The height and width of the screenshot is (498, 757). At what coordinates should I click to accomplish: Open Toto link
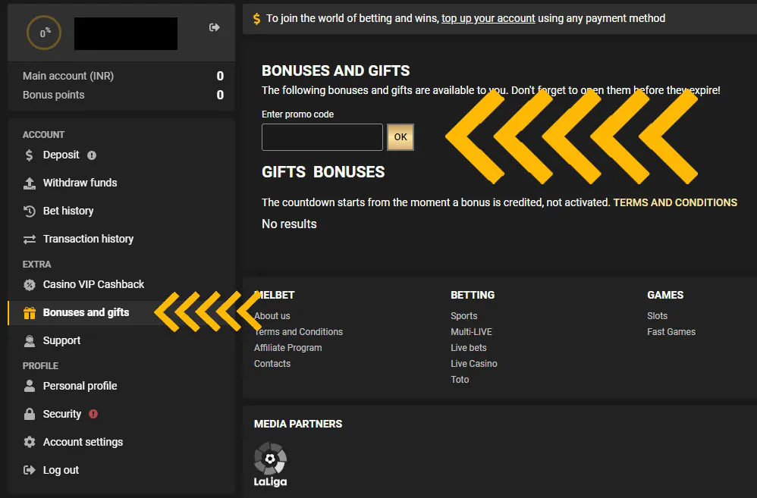tap(460, 380)
